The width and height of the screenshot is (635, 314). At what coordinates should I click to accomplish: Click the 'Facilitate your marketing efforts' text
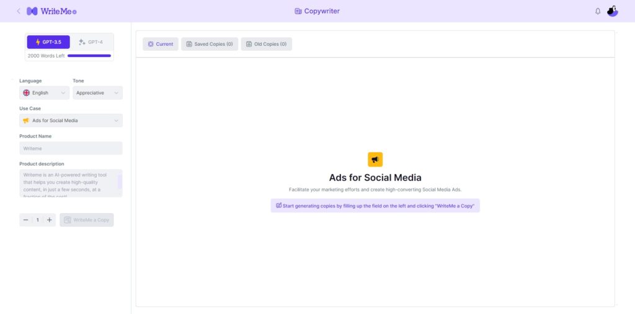375,190
